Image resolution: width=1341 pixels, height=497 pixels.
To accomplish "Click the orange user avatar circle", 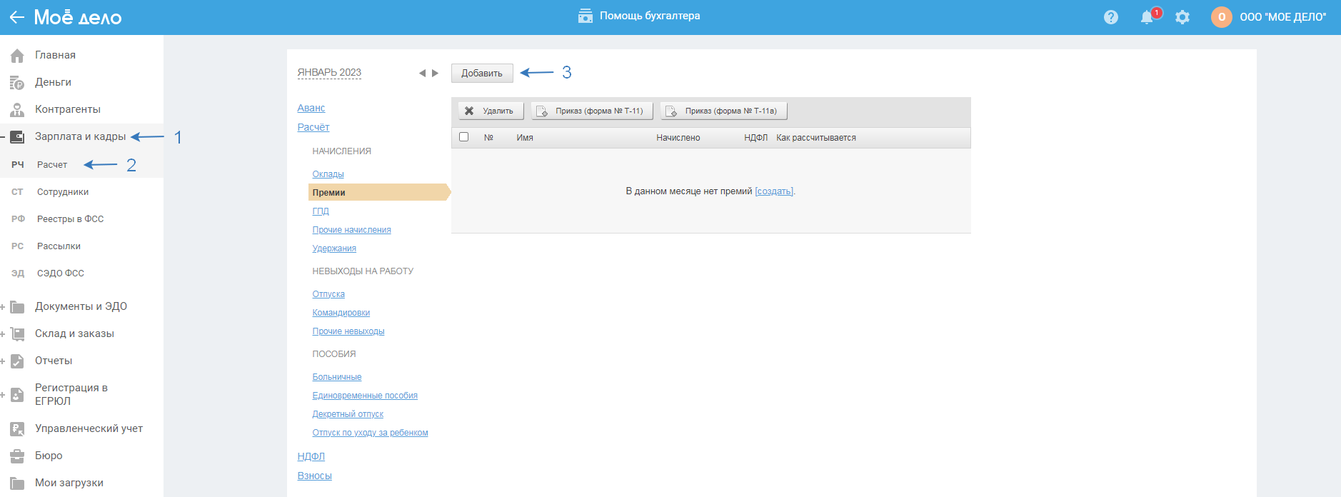I will (1222, 17).
